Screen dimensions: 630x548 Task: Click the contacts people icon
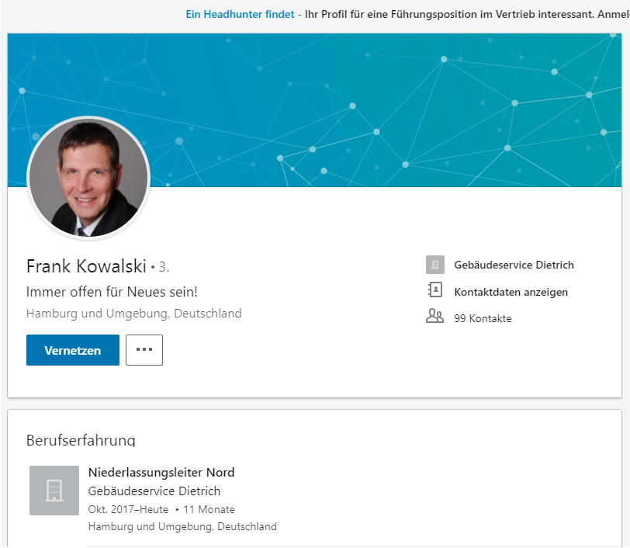point(434,316)
